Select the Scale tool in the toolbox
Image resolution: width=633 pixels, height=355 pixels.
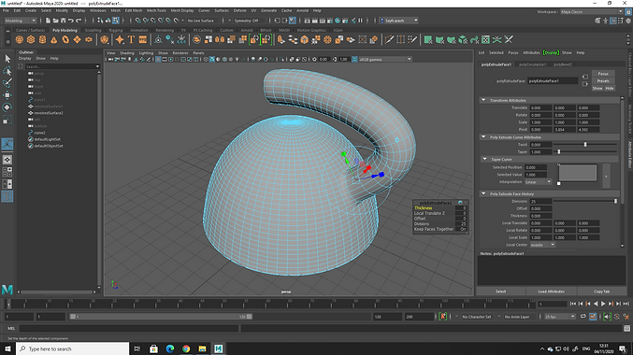coord(7,120)
